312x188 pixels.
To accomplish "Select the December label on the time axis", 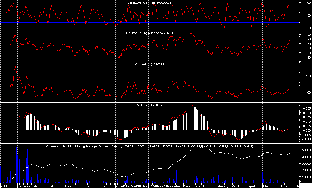I will point(190,186).
